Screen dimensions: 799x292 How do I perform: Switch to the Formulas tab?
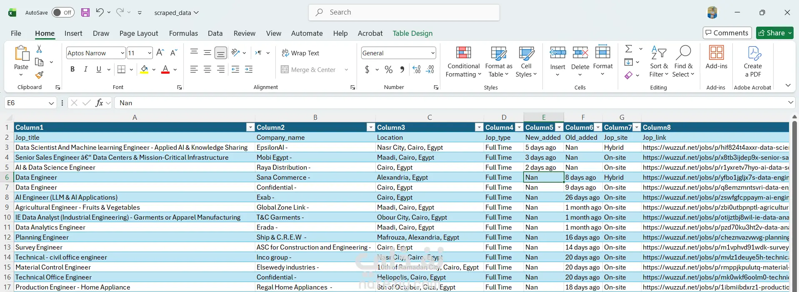tap(183, 33)
